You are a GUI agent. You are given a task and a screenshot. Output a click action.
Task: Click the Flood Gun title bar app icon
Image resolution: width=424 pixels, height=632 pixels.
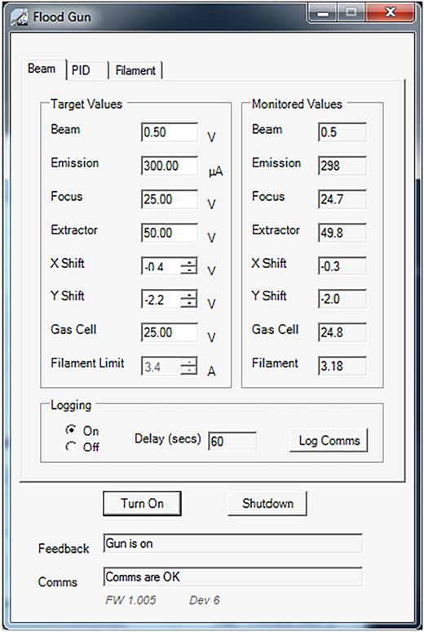coord(19,18)
